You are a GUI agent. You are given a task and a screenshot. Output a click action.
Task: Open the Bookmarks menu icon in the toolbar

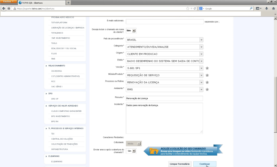[259, 9]
